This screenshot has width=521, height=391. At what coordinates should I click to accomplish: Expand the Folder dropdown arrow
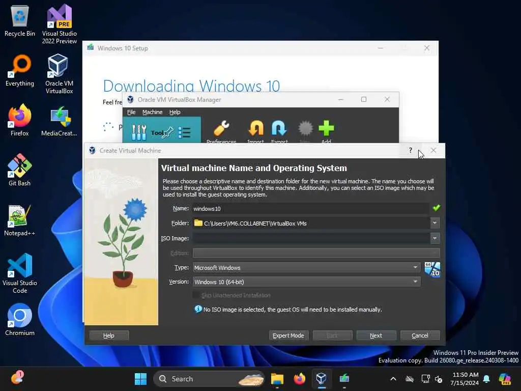point(435,223)
